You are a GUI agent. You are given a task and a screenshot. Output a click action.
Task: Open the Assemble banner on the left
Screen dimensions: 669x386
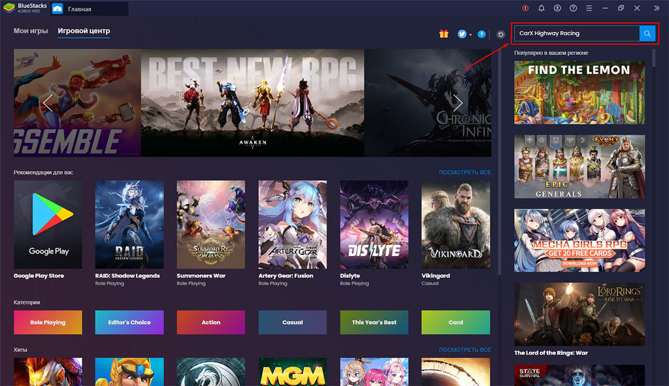tap(77, 103)
